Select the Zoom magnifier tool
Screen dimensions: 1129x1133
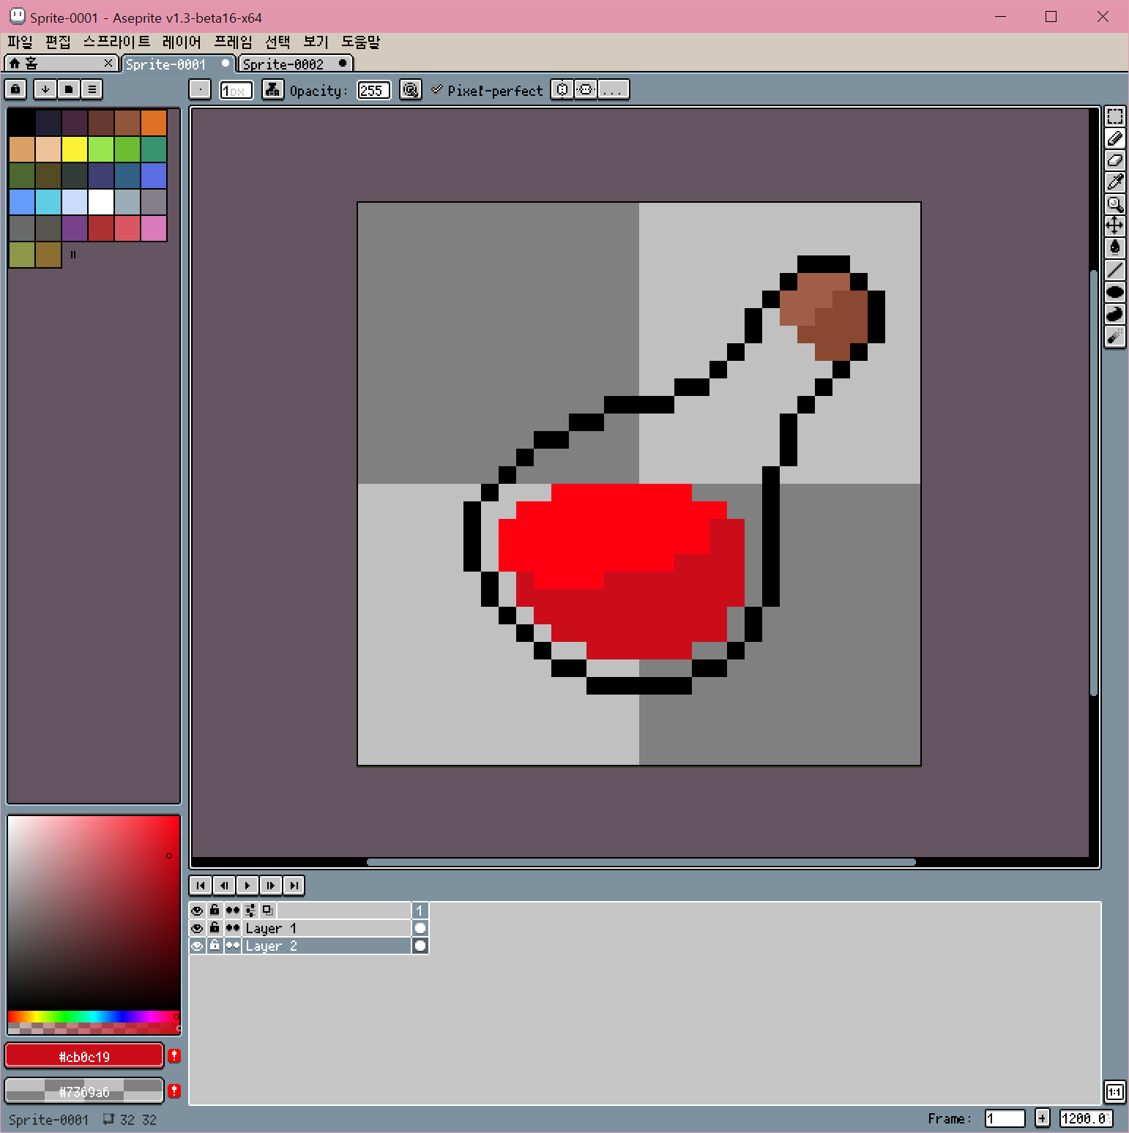(x=1114, y=204)
